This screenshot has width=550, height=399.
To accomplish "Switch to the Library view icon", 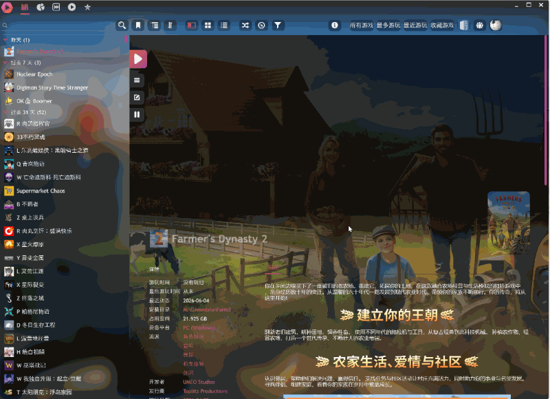I will tap(25, 7).
